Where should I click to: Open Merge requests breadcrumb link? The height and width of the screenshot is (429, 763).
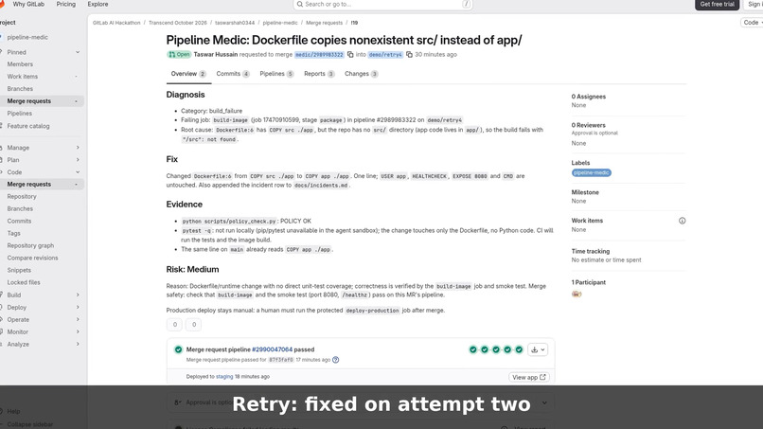tap(324, 23)
